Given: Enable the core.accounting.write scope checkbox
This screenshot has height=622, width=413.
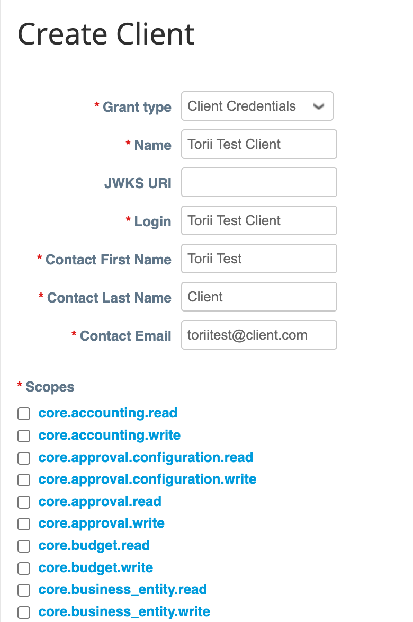Looking at the screenshot, I should click(24, 436).
